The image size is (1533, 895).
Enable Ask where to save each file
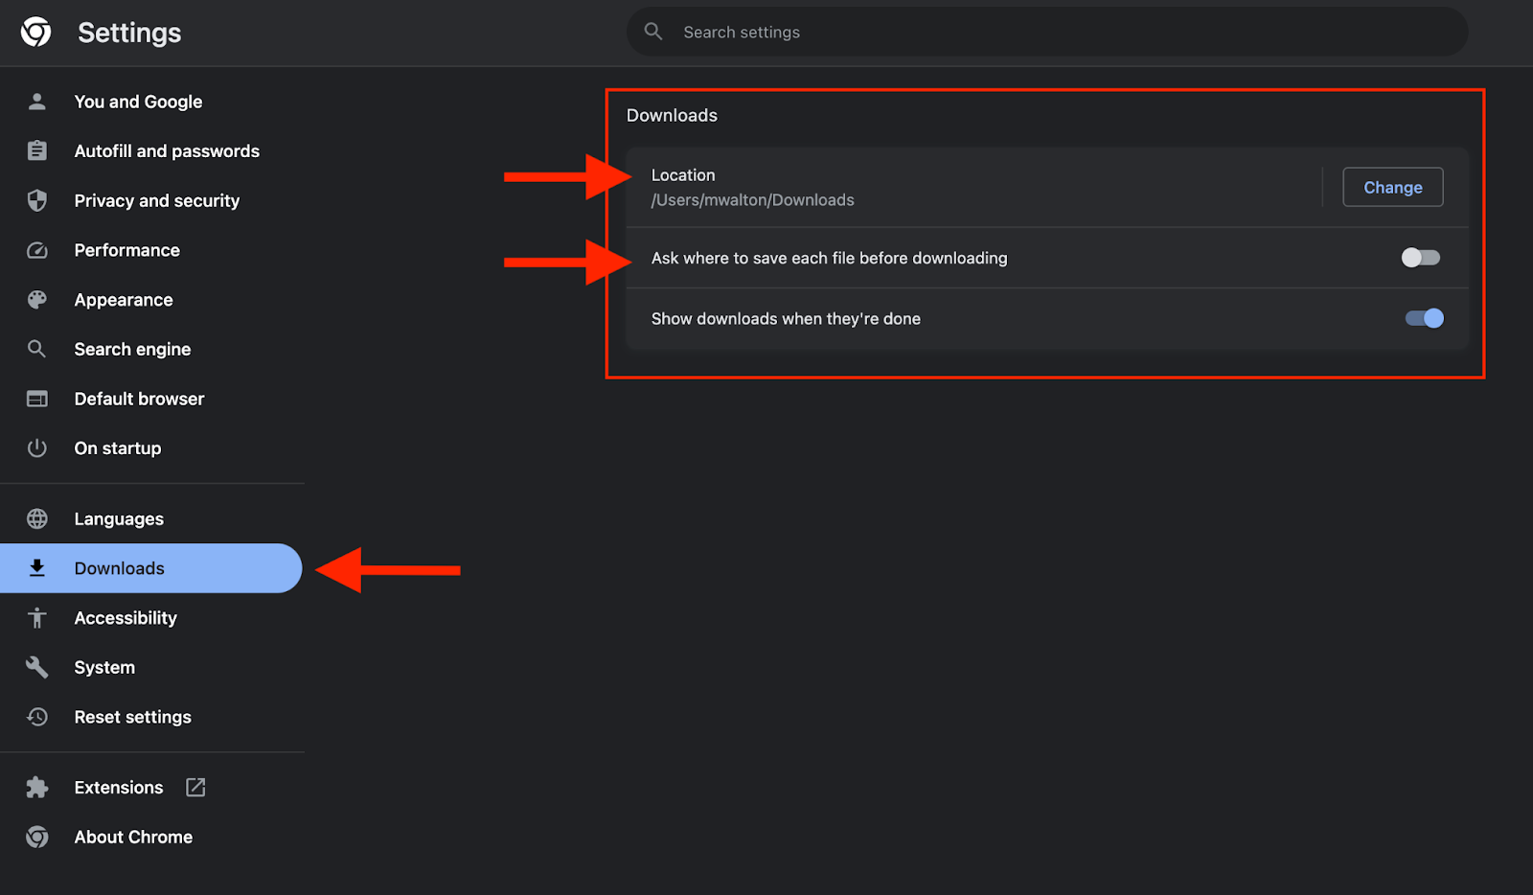(x=1421, y=258)
